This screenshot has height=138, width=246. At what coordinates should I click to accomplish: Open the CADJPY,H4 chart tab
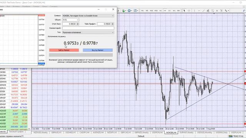(x=85, y=133)
